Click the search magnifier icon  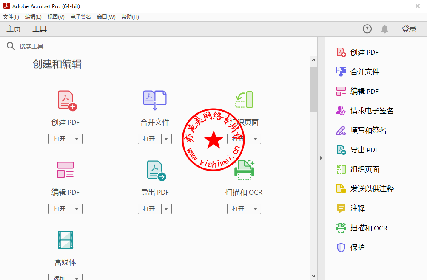pyautogui.click(x=11, y=46)
